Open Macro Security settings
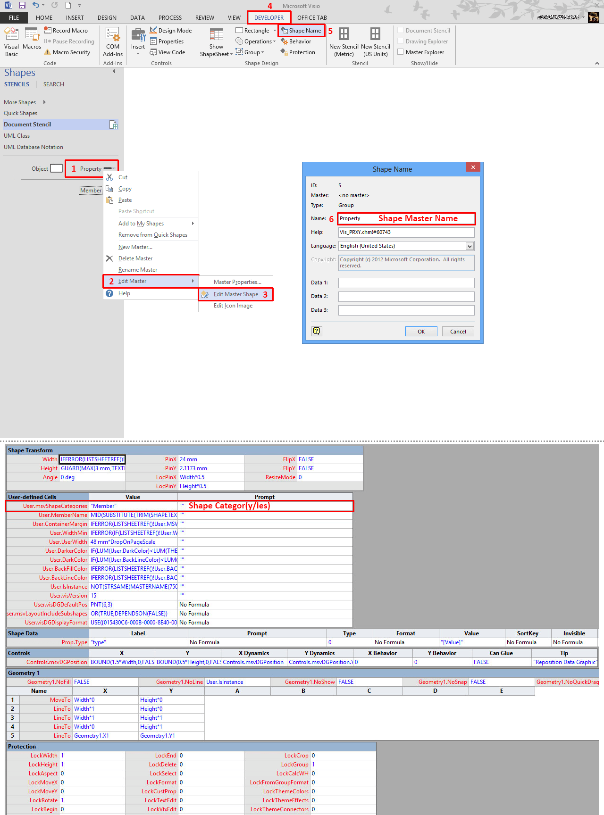604x815 pixels. [67, 52]
